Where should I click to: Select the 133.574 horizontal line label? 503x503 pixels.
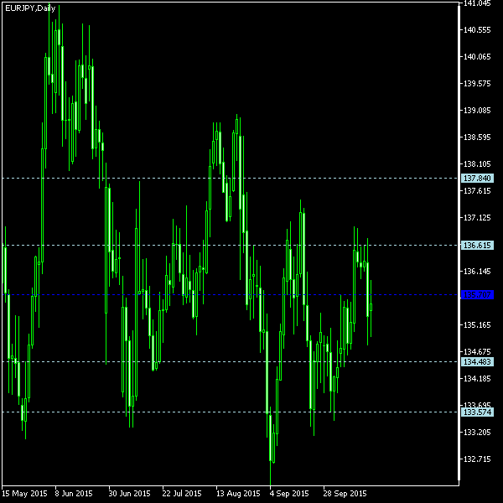pyautogui.click(x=477, y=412)
